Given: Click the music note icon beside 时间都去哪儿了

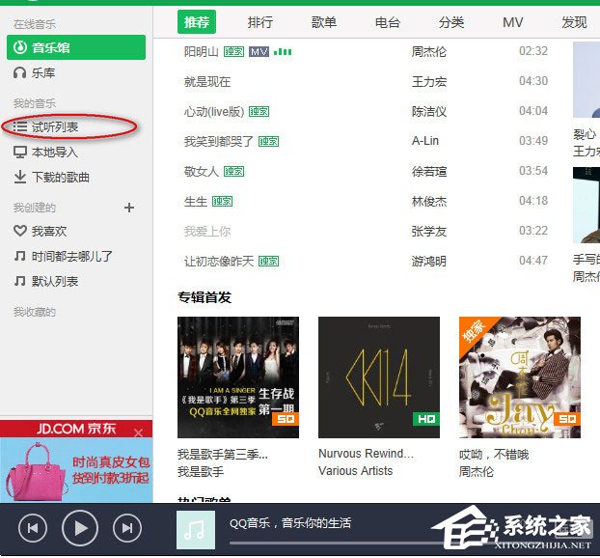Looking at the screenshot, I should (x=20, y=256).
